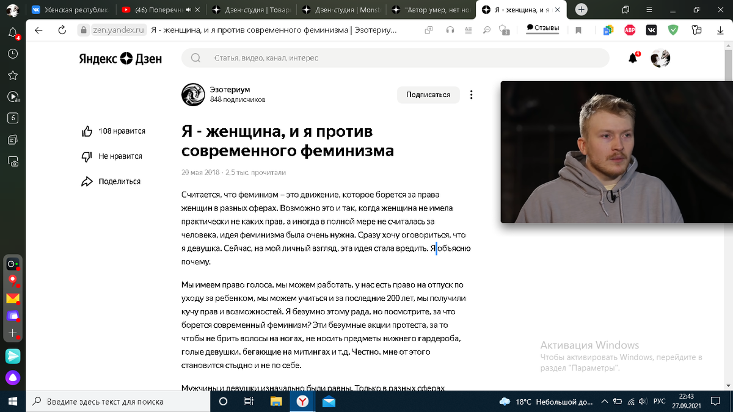733x412 pixels.
Task: Launch Alice assistant from the sidebar
Action: [x=13, y=378]
